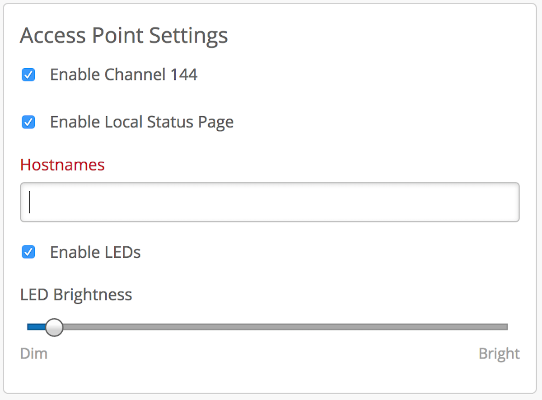Uncheck the Enable Channel 144 checkbox
The image size is (542, 400).
28,75
